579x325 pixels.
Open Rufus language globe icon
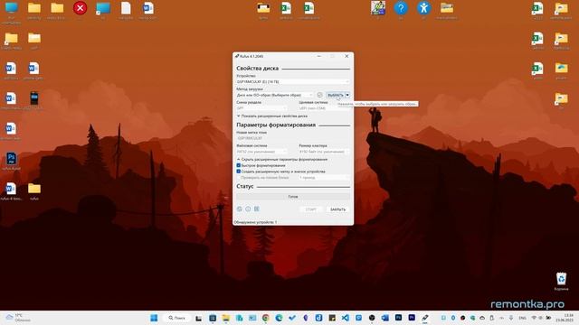click(x=239, y=209)
